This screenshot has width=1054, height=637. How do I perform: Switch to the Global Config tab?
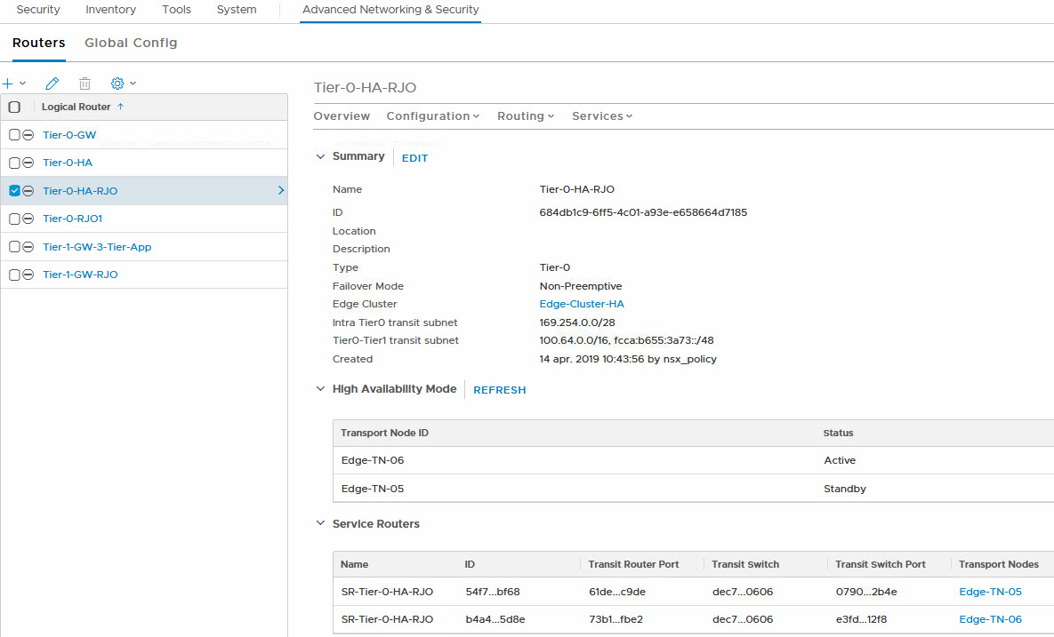[x=131, y=43]
